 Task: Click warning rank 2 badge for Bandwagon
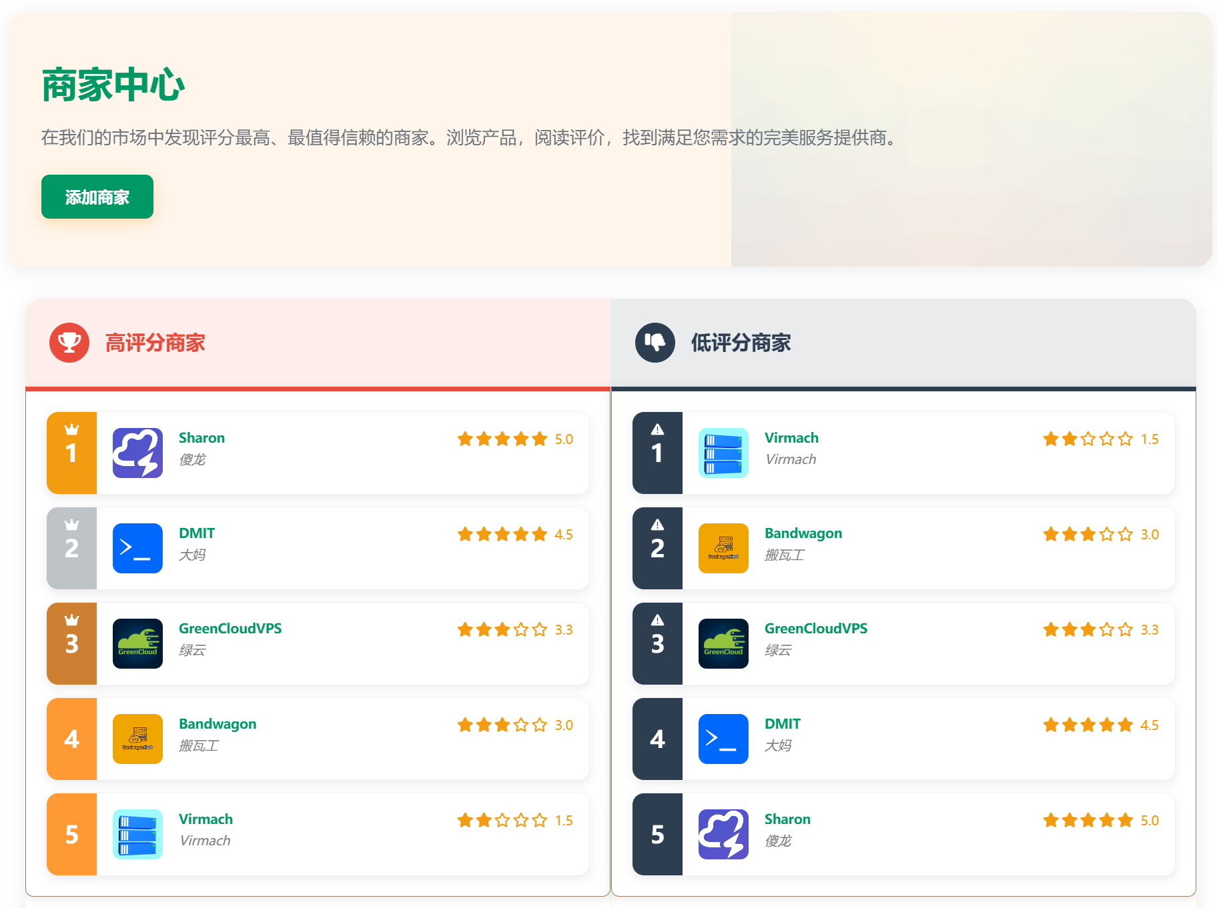(x=657, y=548)
